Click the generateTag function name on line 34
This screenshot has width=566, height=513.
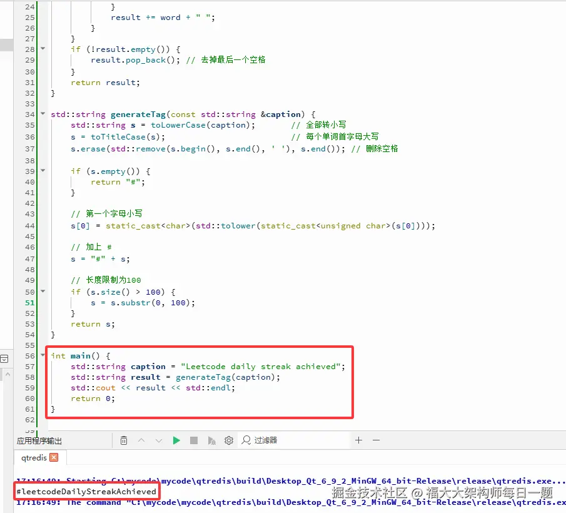(x=138, y=114)
